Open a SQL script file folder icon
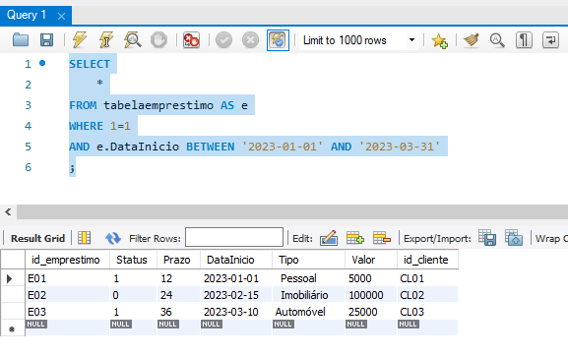The height and width of the screenshot is (356, 568). tap(21, 39)
